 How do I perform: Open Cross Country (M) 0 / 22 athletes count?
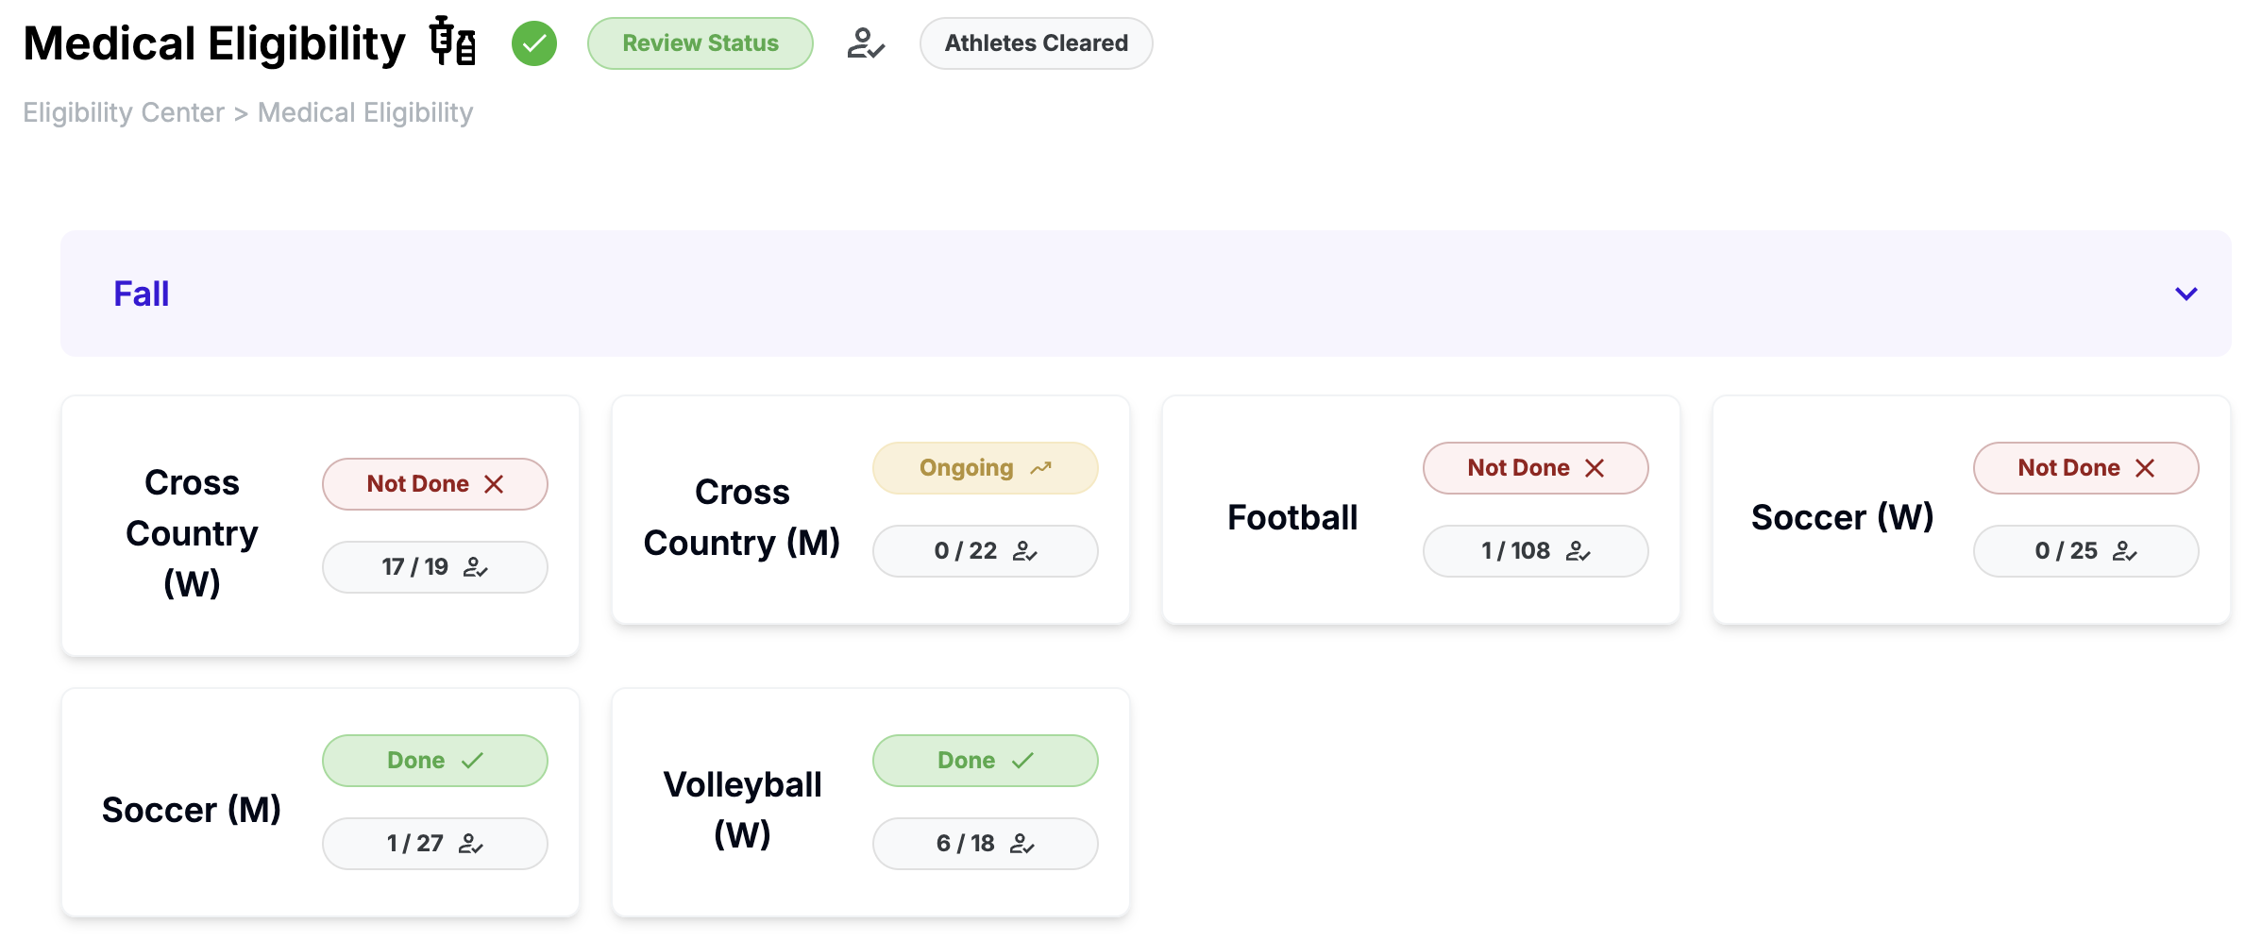tap(985, 551)
